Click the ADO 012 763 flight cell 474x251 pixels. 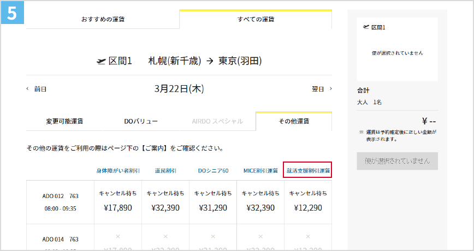(60, 202)
